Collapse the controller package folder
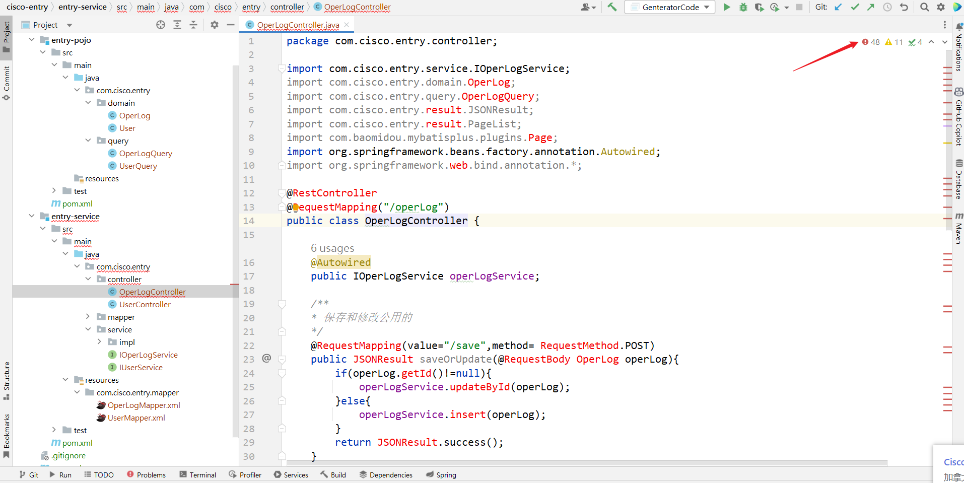The width and height of the screenshot is (964, 483). click(88, 279)
